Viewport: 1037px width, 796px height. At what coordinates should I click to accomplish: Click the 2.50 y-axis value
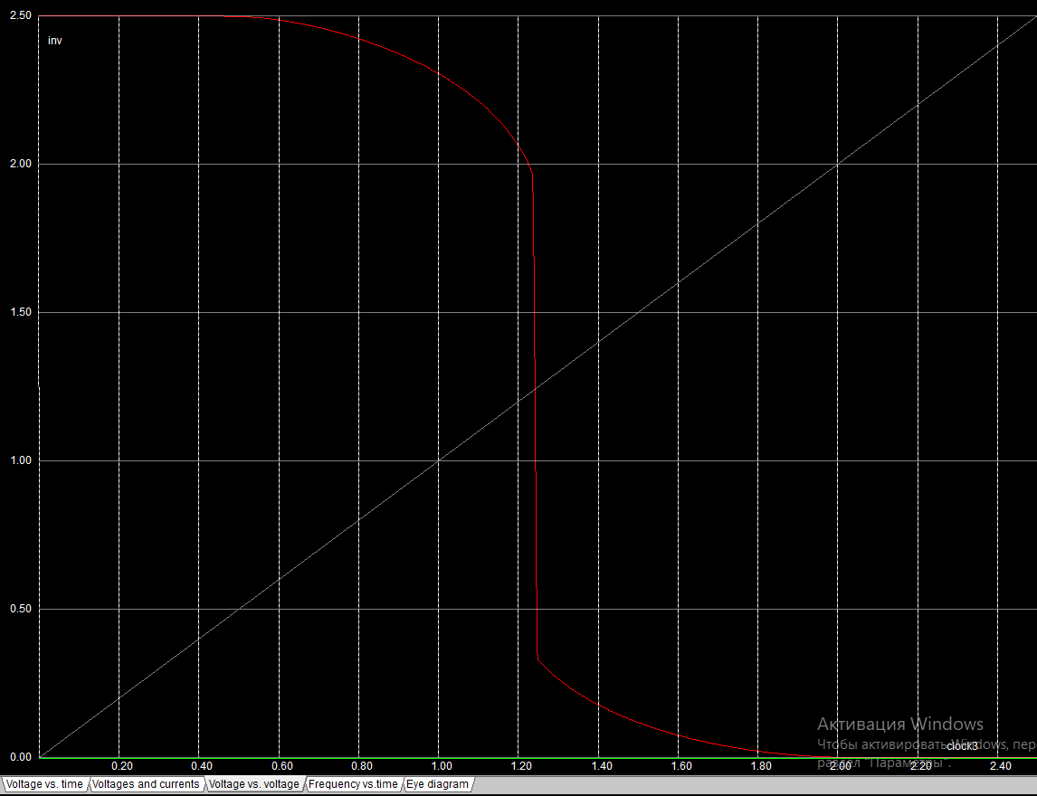[20, 15]
